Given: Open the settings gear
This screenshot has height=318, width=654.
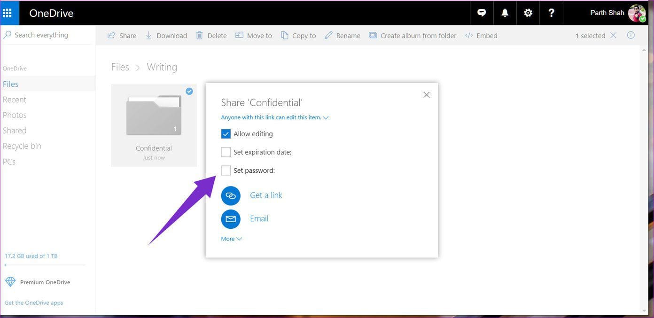Looking at the screenshot, I should (x=528, y=13).
